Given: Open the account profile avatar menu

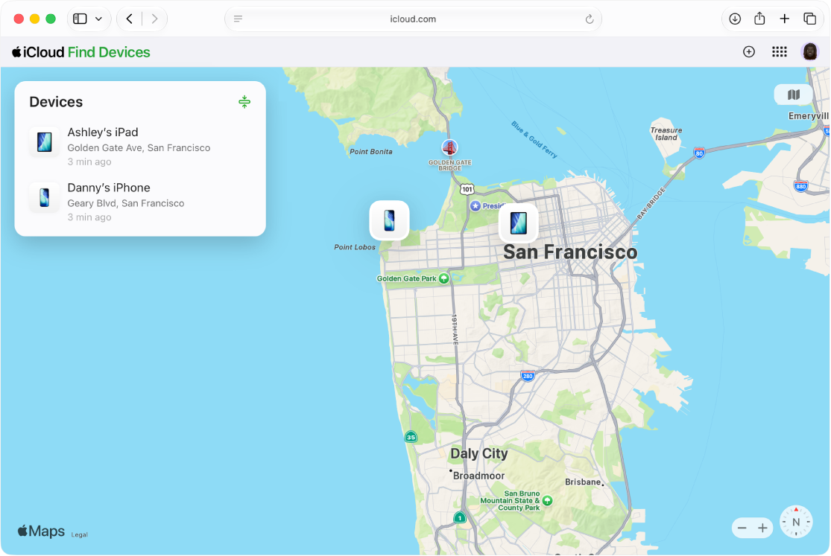Looking at the screenshot, I should pos(810,52).
